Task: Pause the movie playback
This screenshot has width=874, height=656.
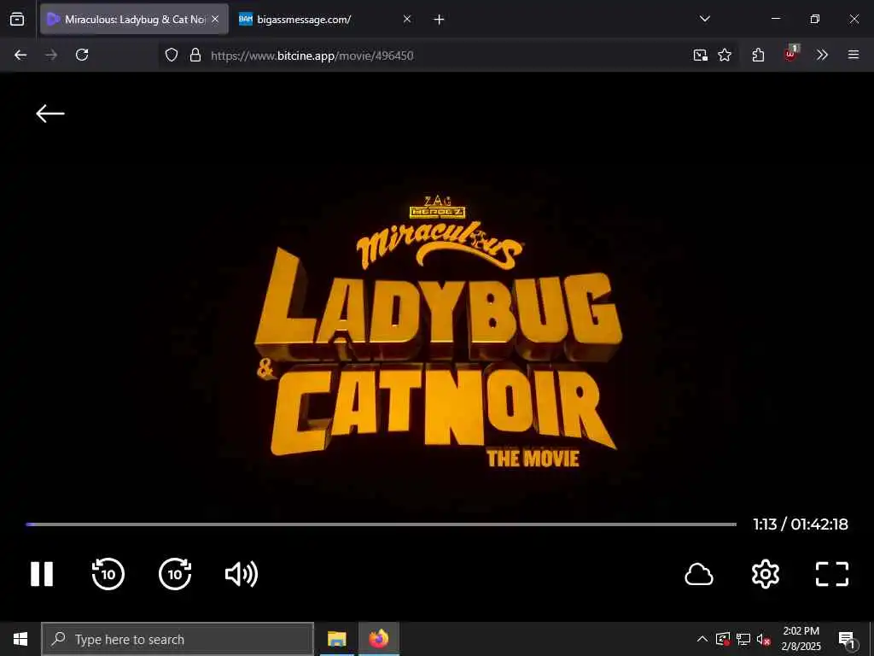Action: (42, 574)
